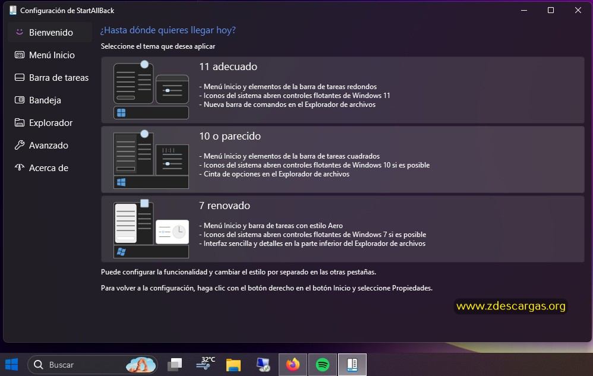The height and width of the screenshot is (376, 593).
Task: Switch to the Menú Inicio tab
Action: click(x=50, y=55)
